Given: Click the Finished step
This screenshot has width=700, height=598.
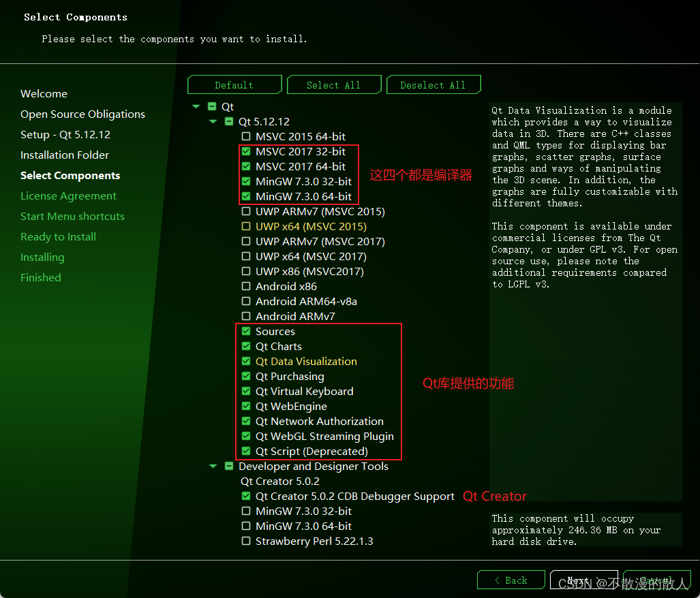Looking at the screenshot, I should click(41, 277).
